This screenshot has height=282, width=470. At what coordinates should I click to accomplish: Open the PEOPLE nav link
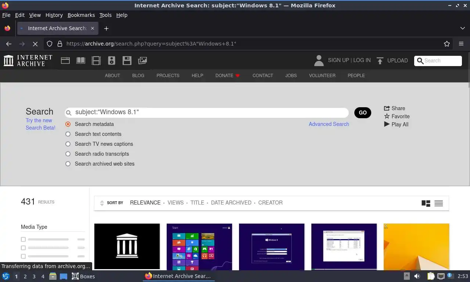356,75
